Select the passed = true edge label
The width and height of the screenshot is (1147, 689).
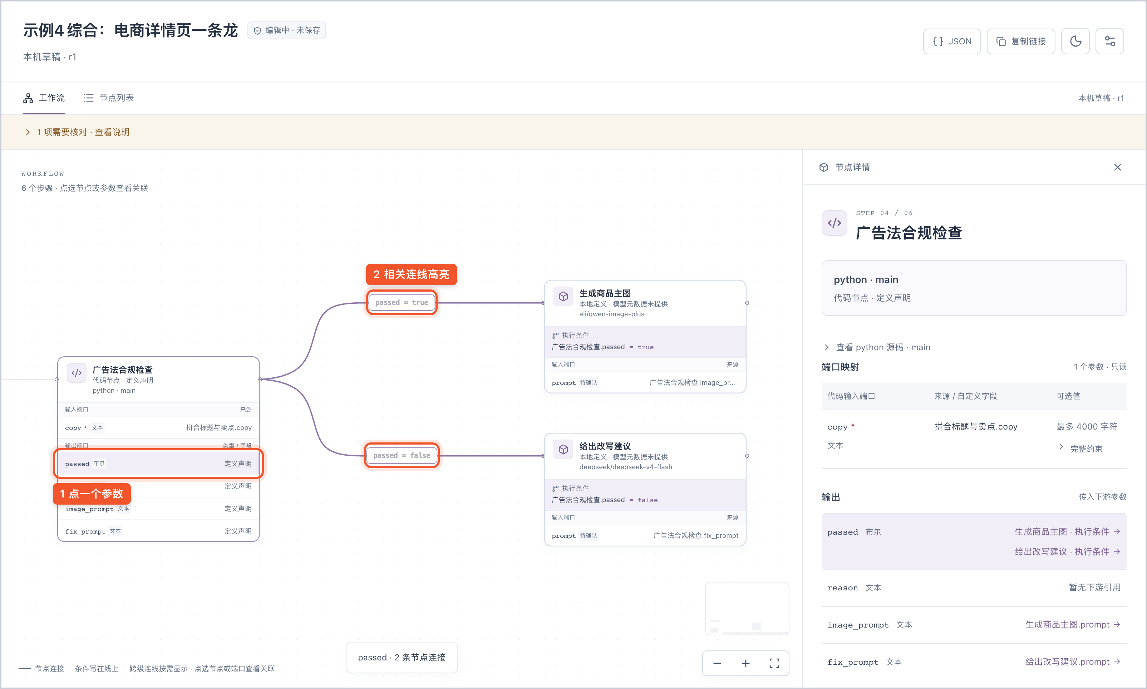click(x=402, y=303)
